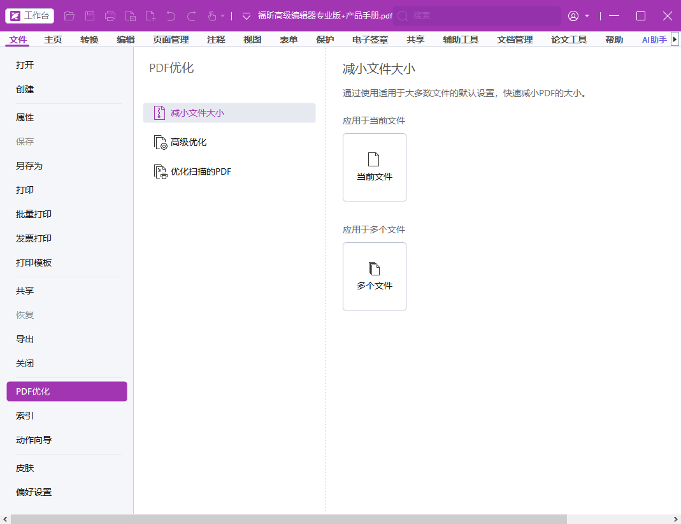Screen dimensions: 681x524
Task: Select 打印模板 in the file menu
Action: (x=34, y=263)
